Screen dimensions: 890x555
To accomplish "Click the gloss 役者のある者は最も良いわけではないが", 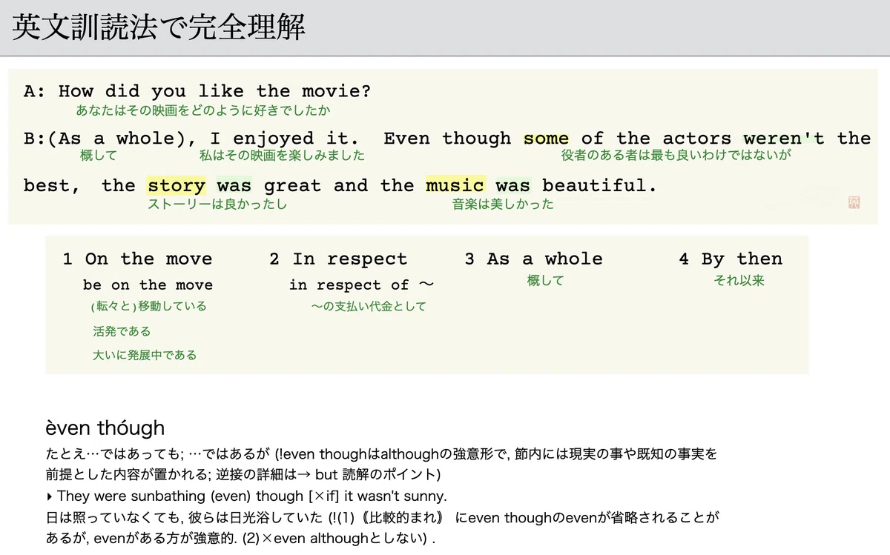I will pos(676,156).
